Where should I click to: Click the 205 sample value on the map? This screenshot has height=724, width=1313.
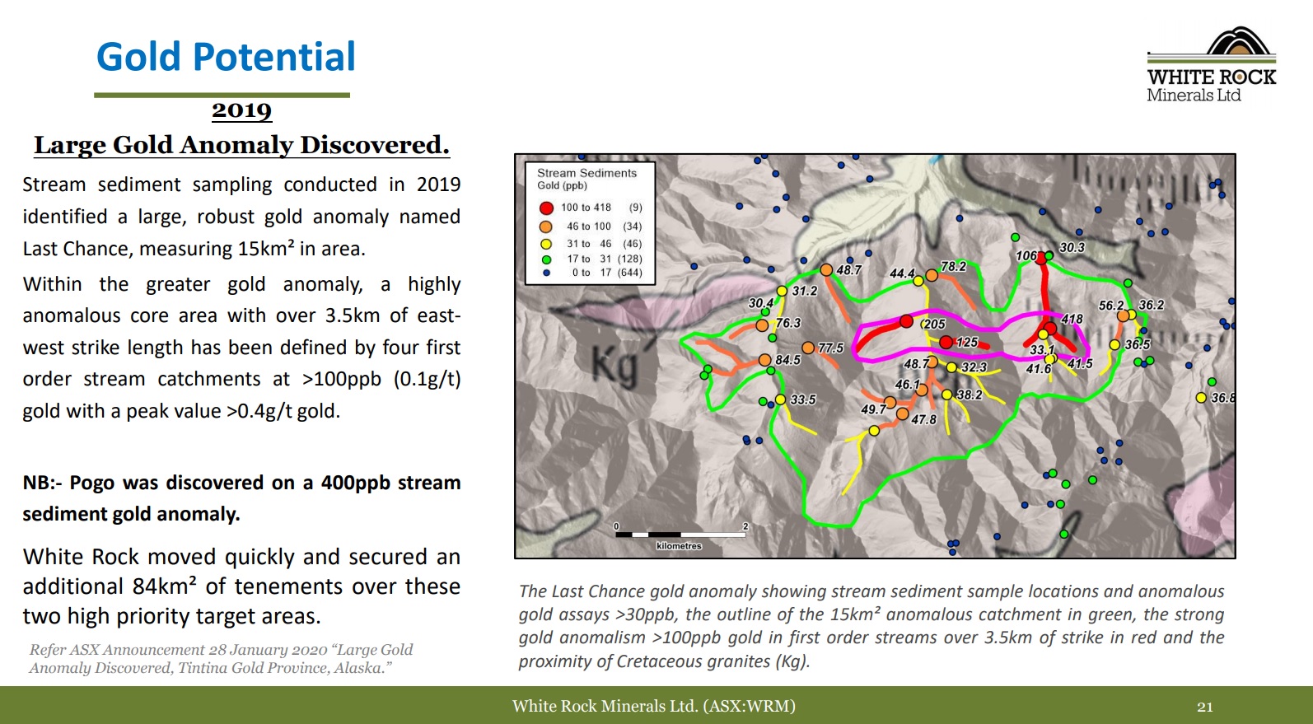[933, 324]
